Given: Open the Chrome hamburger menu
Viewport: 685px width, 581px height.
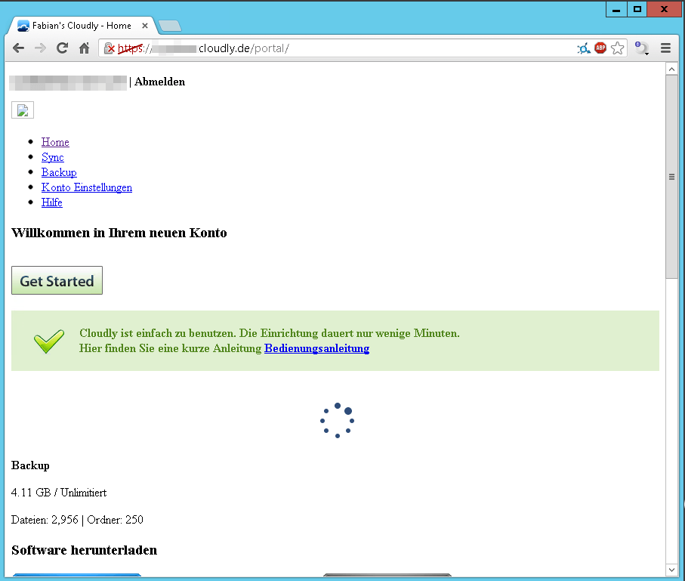Looking at the screenshot, I should tap(665, 48).
